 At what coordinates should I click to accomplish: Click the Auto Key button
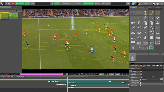point(97,4)
